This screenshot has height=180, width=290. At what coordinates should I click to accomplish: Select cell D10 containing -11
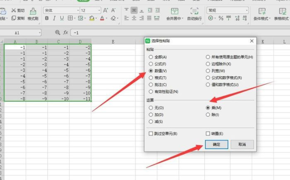pos(80,98)
